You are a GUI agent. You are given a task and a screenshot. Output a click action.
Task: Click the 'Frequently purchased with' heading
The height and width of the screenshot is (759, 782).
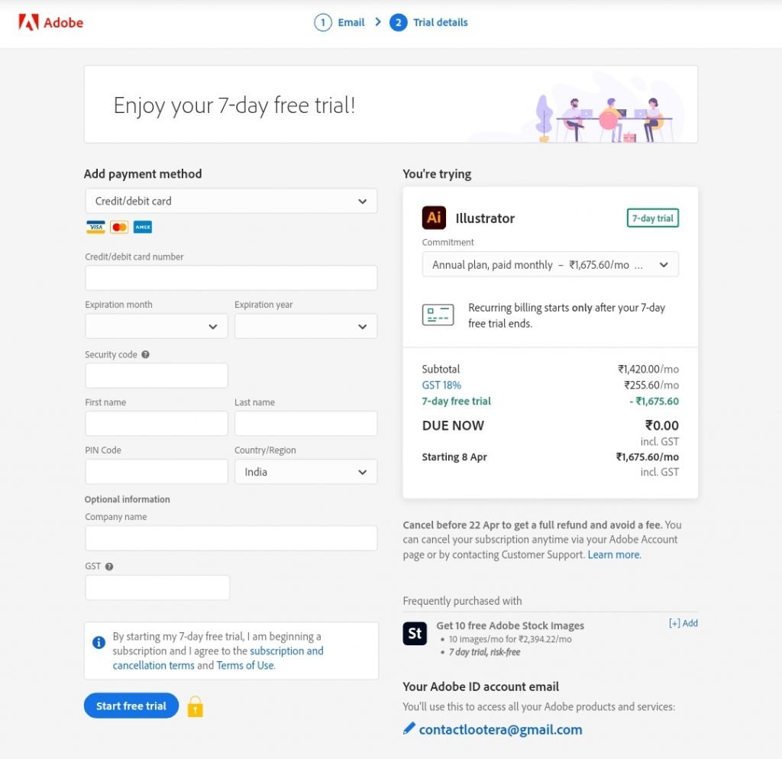[462, 601]
